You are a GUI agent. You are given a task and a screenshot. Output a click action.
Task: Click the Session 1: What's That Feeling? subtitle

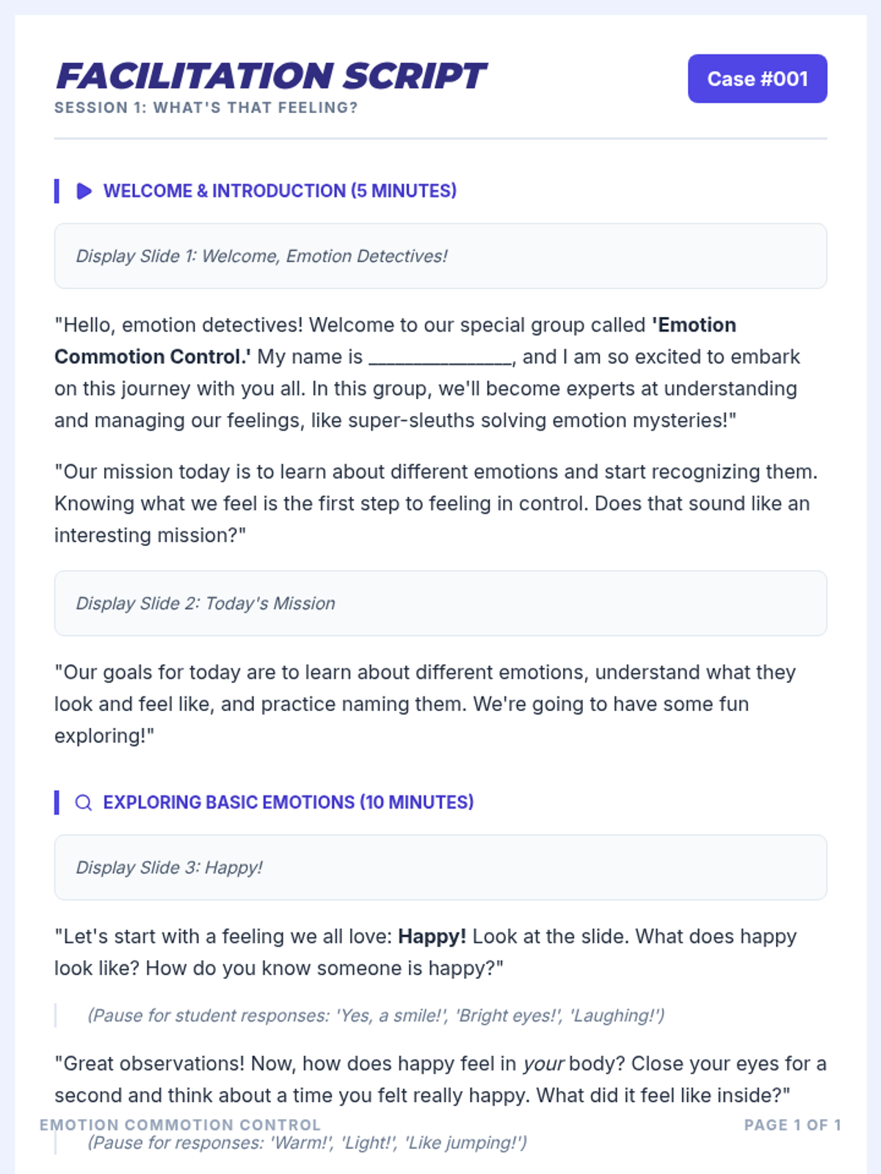[206, 108]
